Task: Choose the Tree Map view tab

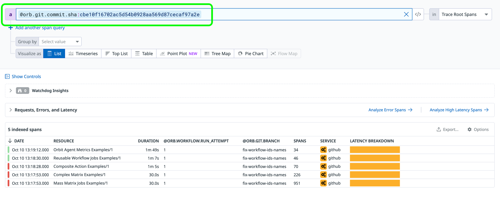Action: [217, 54]
